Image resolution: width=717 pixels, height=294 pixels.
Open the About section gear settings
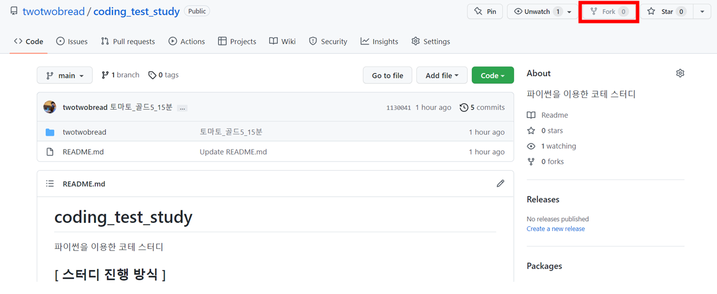click(680, 73)
